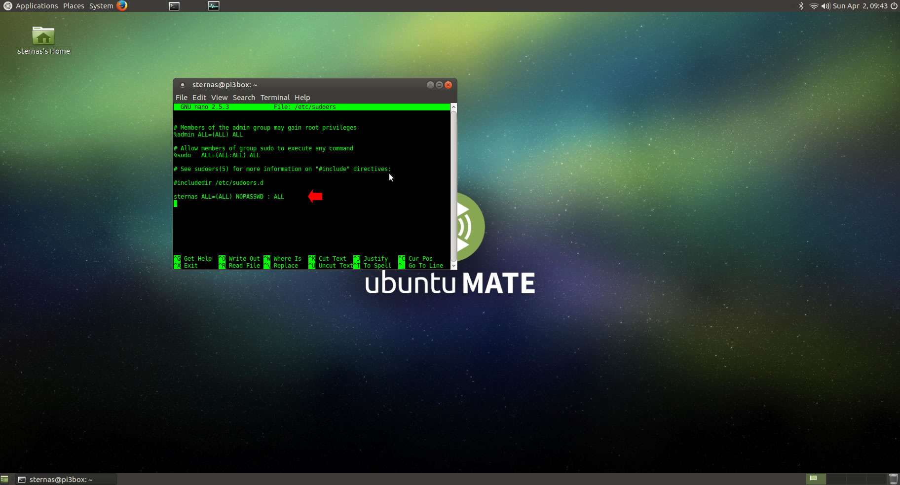Click the volume speaker icon
The height and width of the screenshot is (485, 900).
click(x=825, y=6)
